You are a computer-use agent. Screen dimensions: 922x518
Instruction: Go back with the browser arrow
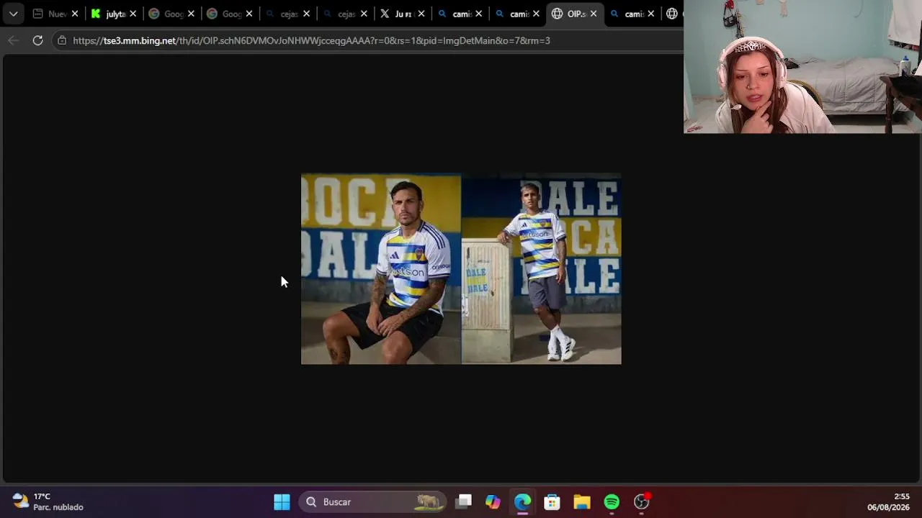[x=13, y=40]
